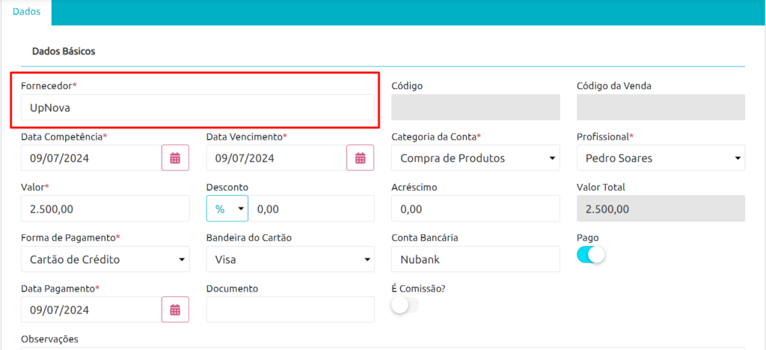
Task: Click the Acréscimo field
Action: coord(475,209)
